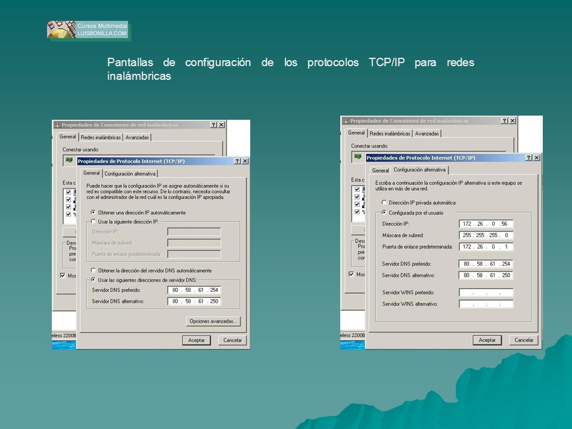The image size is (572, 429).
Task: Click 'Opciones avanzadas...' button
Action: (x=213, y=321)
